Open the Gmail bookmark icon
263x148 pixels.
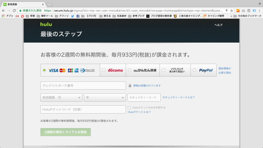17,16
